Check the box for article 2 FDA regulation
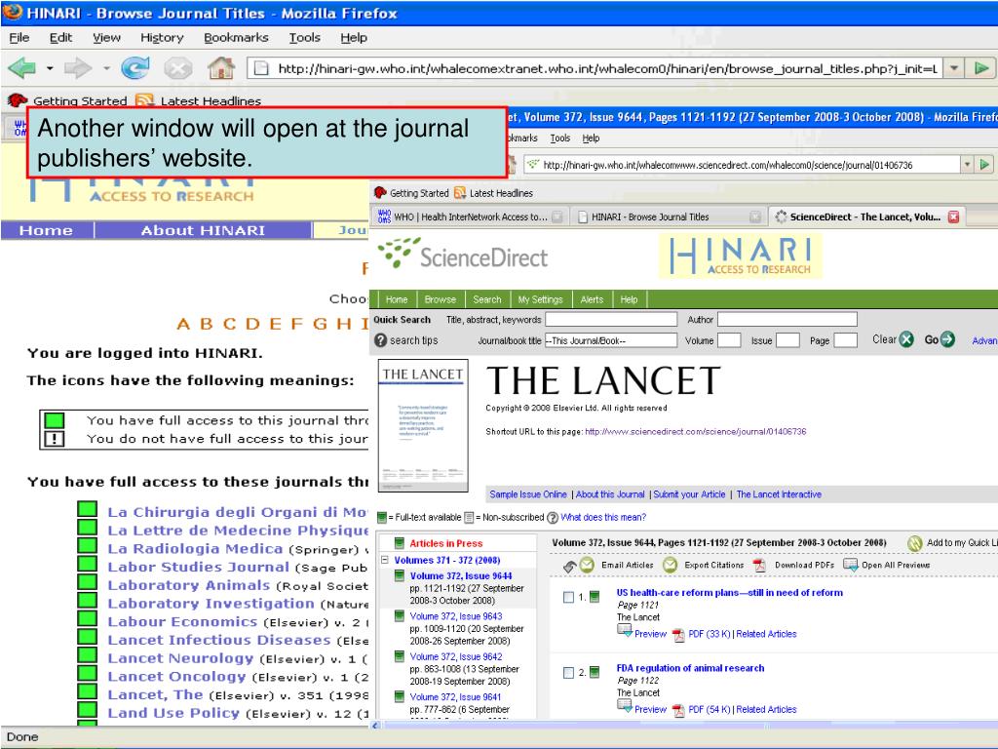The width and height of the screenshot is (998, 749). click(x=568, y=673)
